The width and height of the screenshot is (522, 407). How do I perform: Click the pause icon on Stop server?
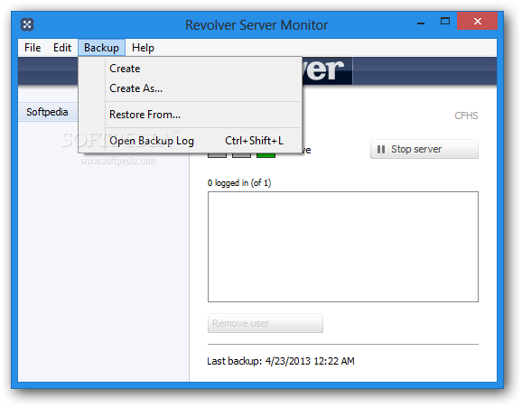click(381, 150)
